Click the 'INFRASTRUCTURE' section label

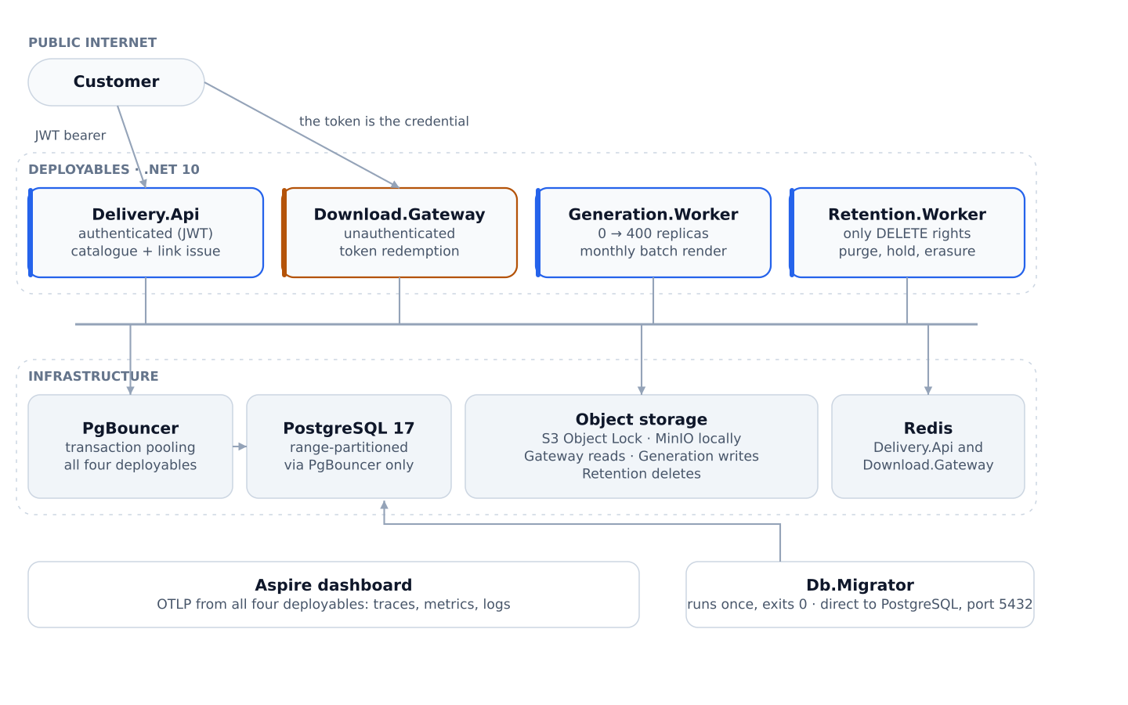coord(93,377)
